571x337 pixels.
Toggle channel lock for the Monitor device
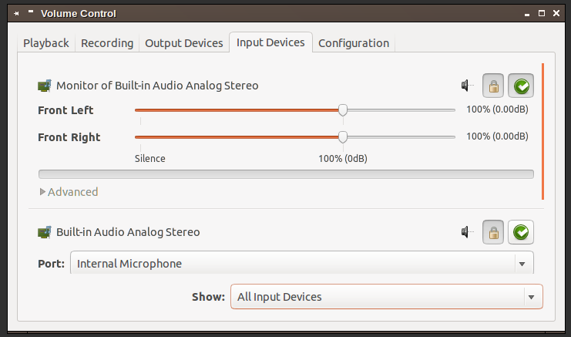pyautogui.click(x=494, y=86)
